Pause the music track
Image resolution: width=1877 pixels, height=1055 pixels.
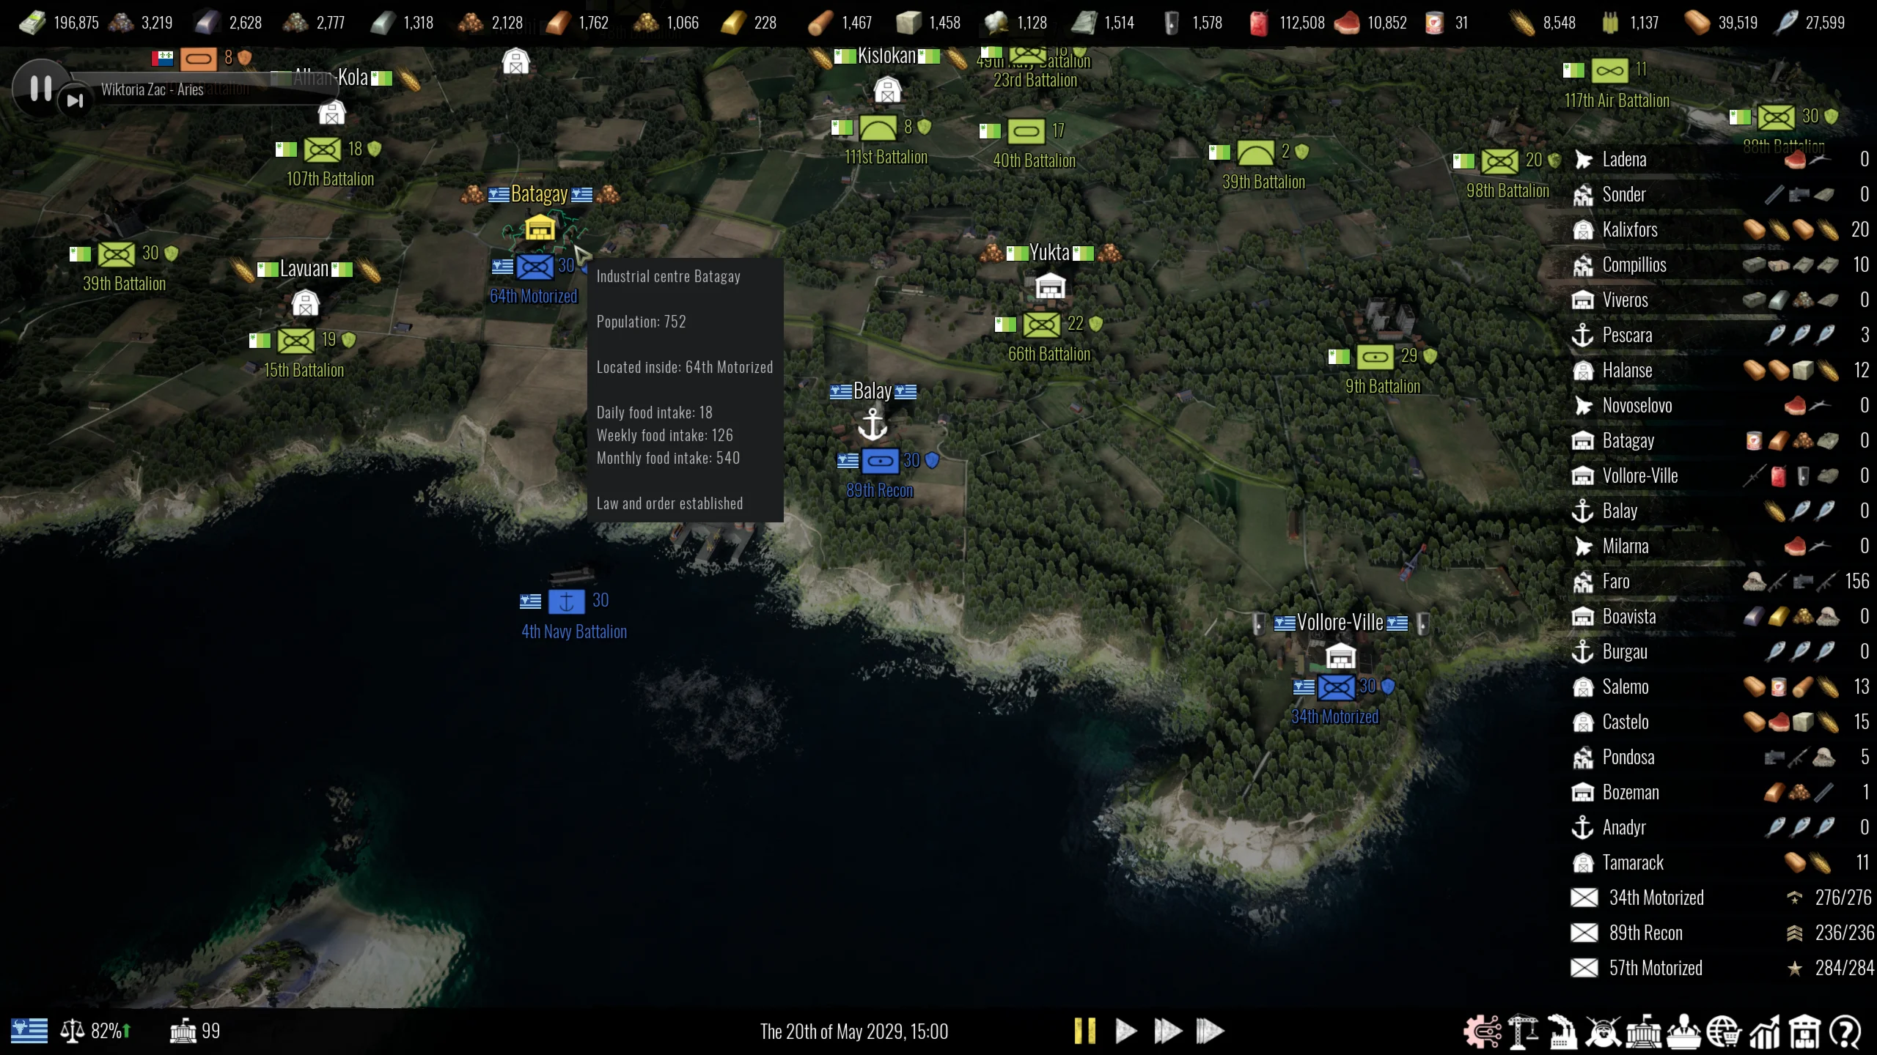click(x=41, y=89)
